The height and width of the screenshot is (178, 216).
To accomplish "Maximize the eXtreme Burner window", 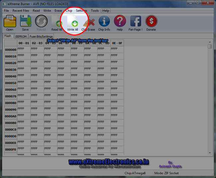I will click(198, 3).
